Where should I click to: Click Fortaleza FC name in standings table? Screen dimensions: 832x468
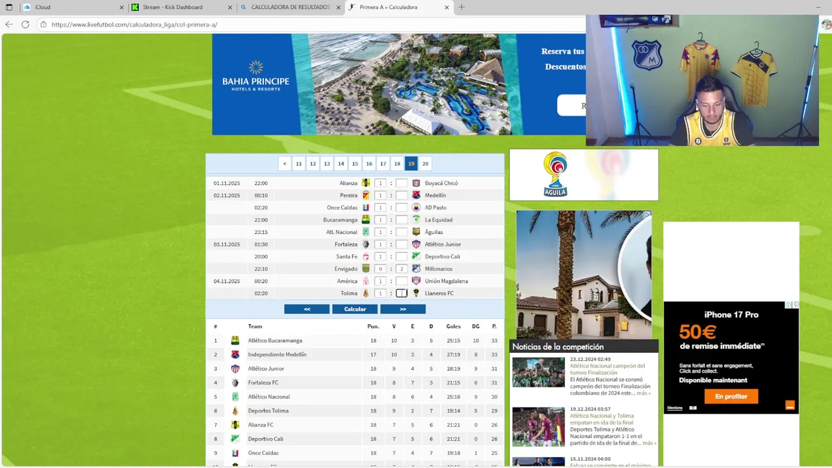(263, 383)
